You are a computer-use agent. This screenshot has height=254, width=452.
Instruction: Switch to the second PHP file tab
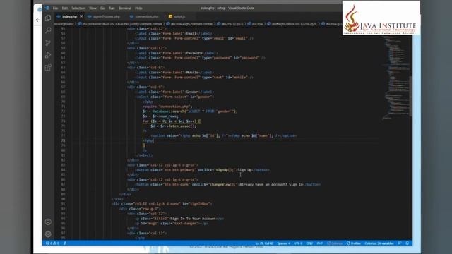click(106, 17)
